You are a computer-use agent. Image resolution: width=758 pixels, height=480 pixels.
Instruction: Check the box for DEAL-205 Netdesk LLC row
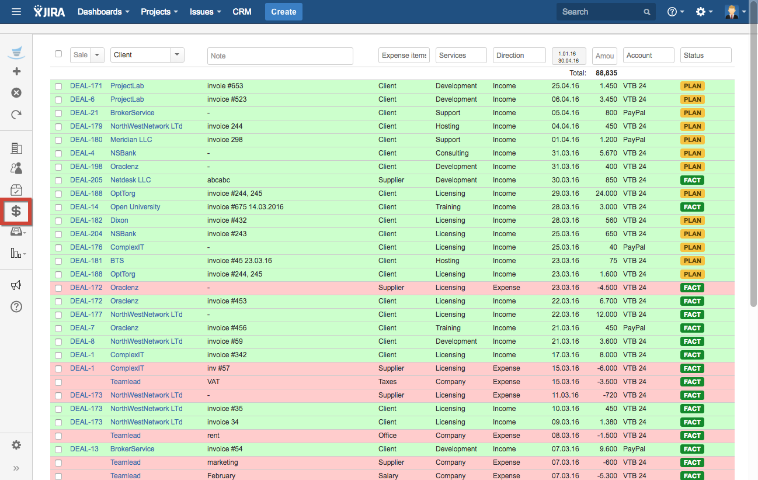(x=58, y=181)
